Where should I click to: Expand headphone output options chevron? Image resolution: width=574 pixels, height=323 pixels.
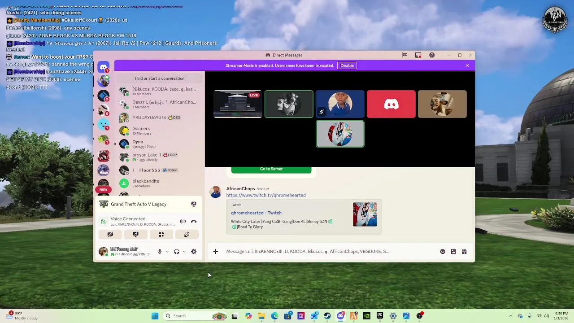coord(184,252)
